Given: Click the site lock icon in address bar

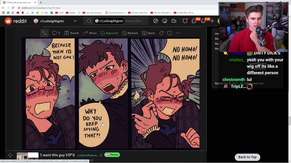Looking at the screenshot, I should 19,8.
